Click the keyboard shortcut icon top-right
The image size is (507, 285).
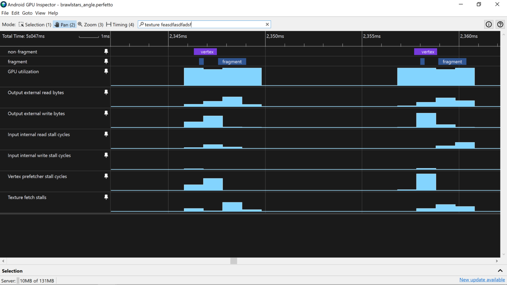[500, 24]
